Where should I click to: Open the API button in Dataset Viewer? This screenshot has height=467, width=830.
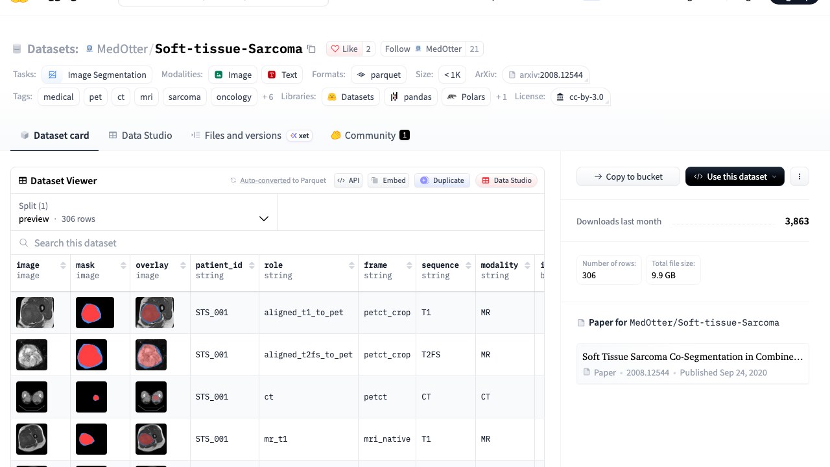(x=348, y=180)
